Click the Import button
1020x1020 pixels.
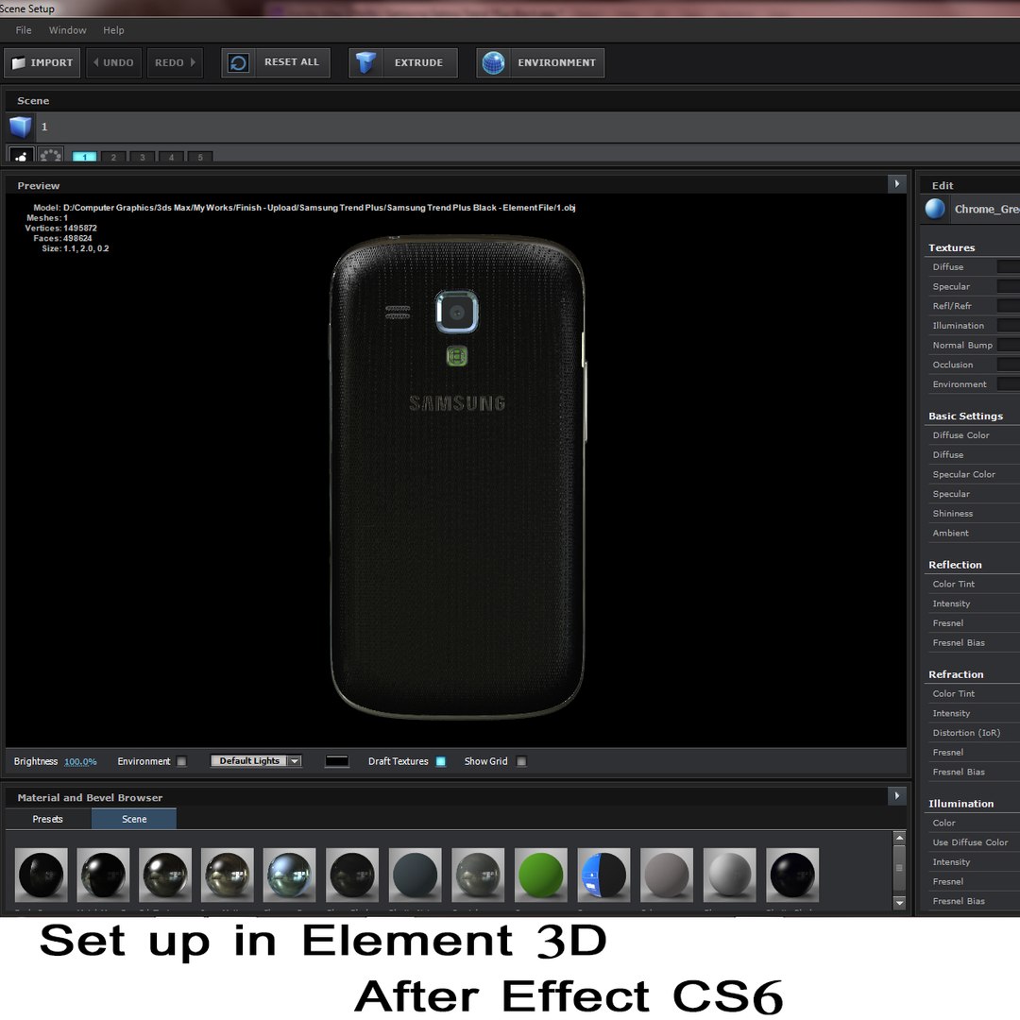click(42, 62)
